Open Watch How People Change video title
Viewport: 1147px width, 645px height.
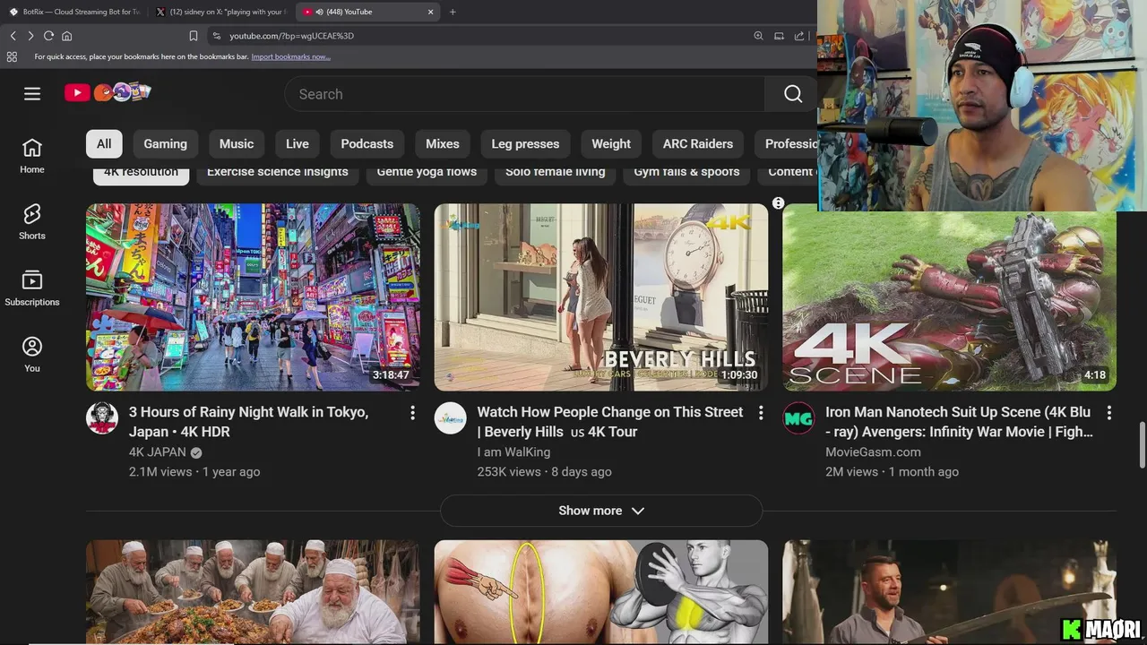coord(609,422)
